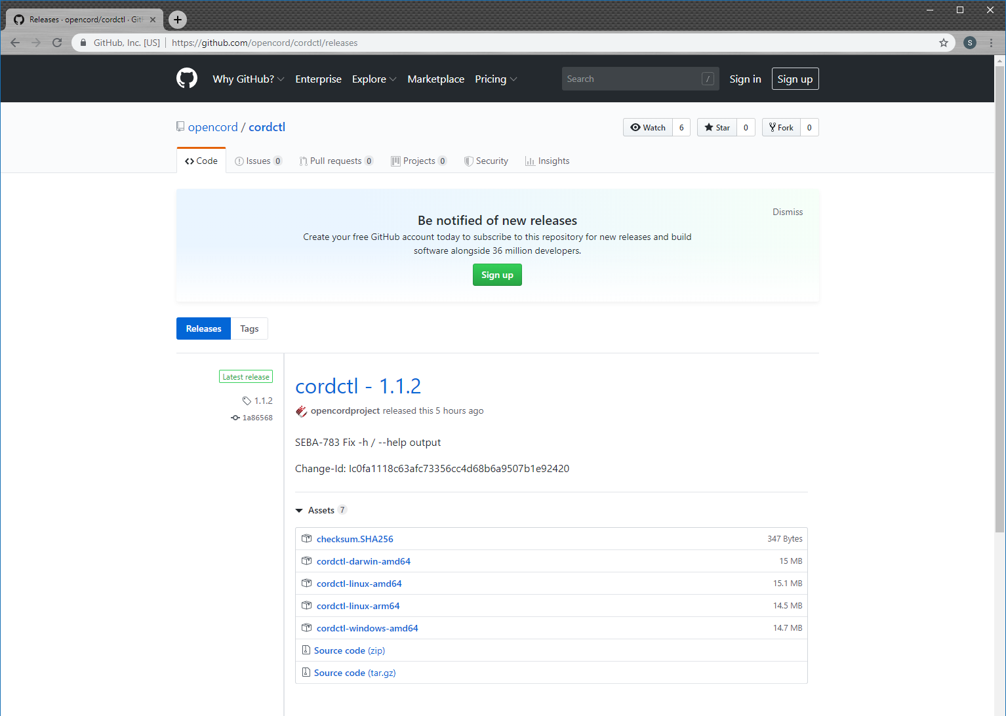Screen dimensions: 1006x716
Task: Click the commit icon beside 1a86568
Action: [235, 418]
